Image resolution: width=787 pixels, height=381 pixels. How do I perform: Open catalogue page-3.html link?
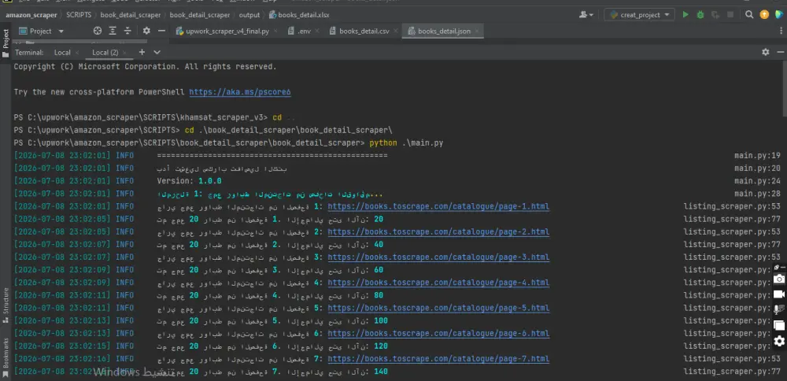438,257
